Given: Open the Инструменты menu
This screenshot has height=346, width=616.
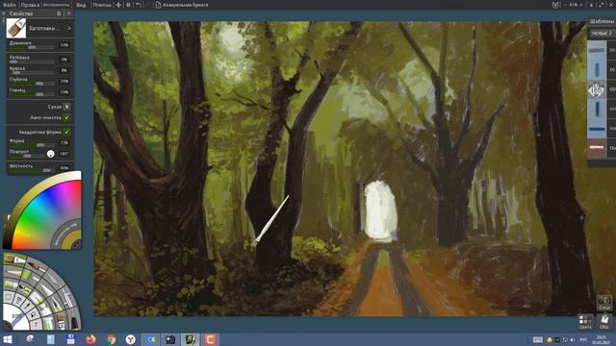Looking at the screenshot, I should pos(56,5).
